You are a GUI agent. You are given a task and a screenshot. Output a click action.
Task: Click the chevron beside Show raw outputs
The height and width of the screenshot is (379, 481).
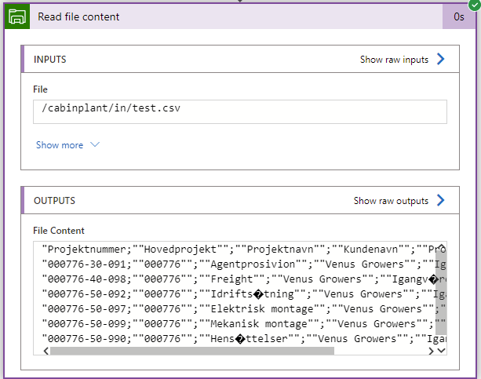pyautogui.click(x=440, y=201)
